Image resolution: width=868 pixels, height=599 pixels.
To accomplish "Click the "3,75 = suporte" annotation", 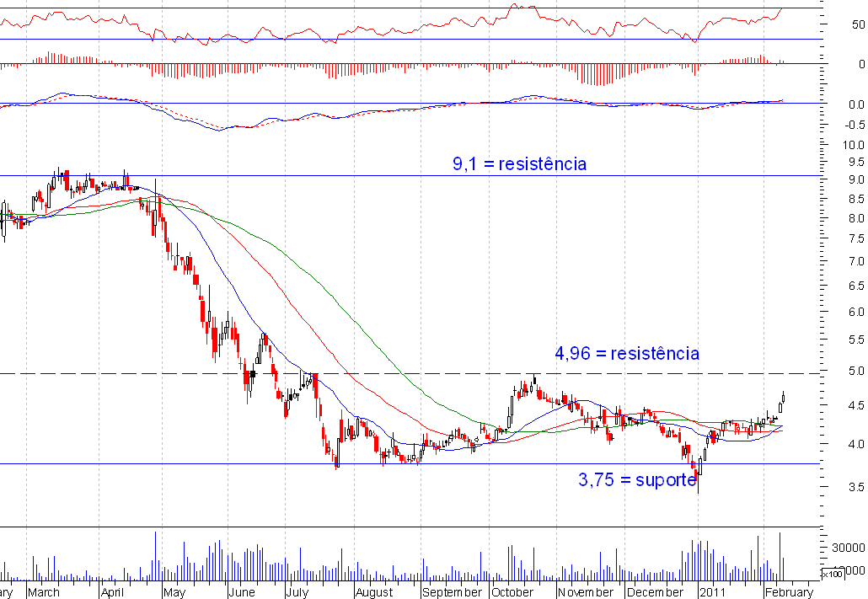I will tap(637, 479).
